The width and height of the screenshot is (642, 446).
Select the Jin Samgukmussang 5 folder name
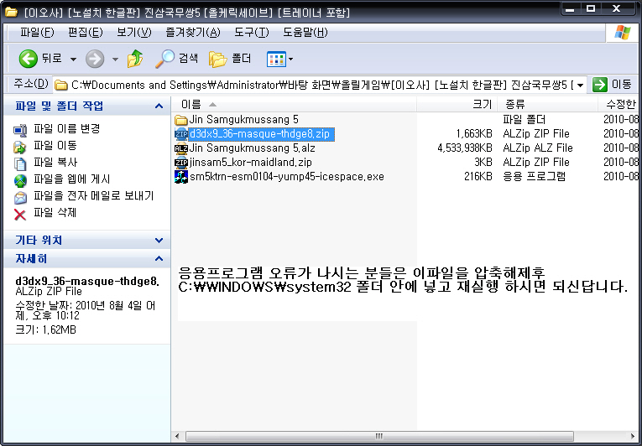(243, 120)
